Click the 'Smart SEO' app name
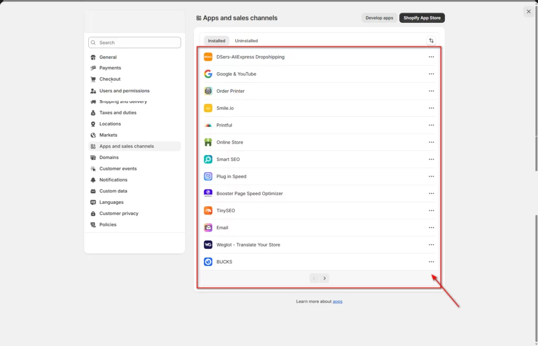This screenshot has height=346, width=538. pos(228,159)
